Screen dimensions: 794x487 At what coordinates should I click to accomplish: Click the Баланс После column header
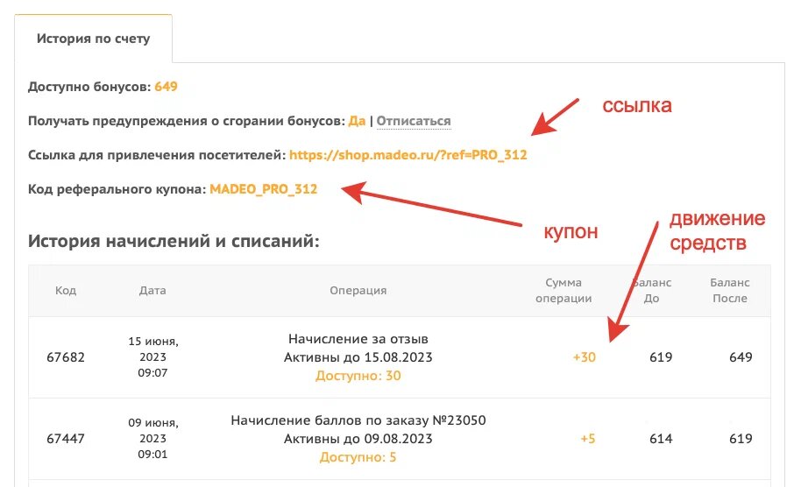[730, 291]
